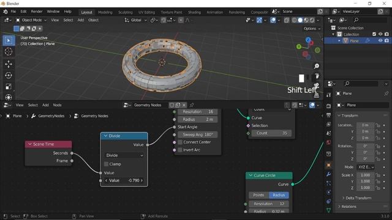This screenshot has height=220, width=392.
Task: Unlink the Geometry Nodes group with X
Action: click(x=184, y=105)
